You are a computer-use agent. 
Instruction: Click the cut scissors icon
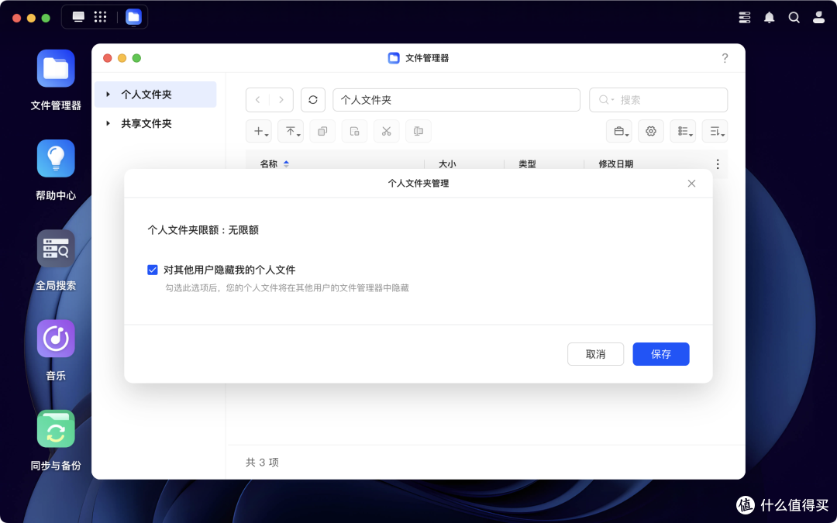coord(387,131)
